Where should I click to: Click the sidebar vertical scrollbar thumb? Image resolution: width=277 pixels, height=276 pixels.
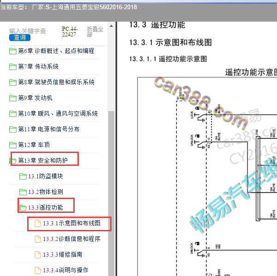tap(111, 194)
